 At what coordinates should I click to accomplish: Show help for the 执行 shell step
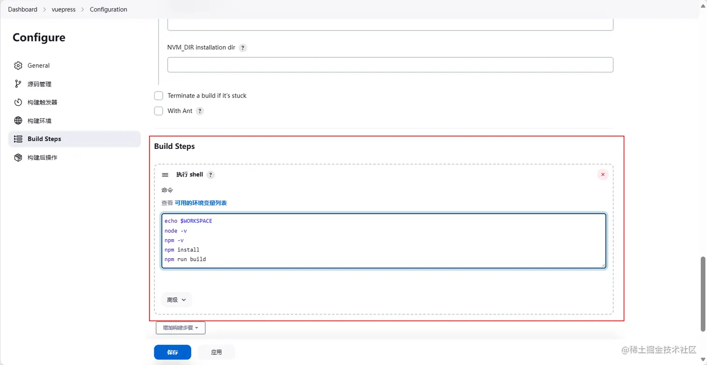(210, 175)
